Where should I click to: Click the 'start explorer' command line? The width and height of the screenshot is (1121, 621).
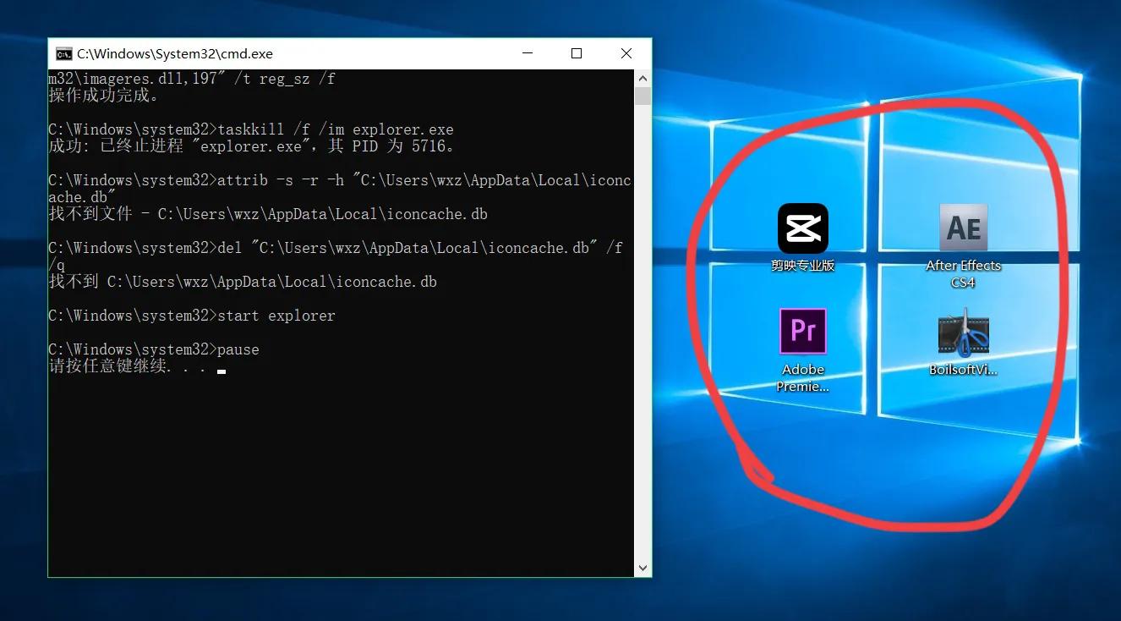[x=192, y=316]
